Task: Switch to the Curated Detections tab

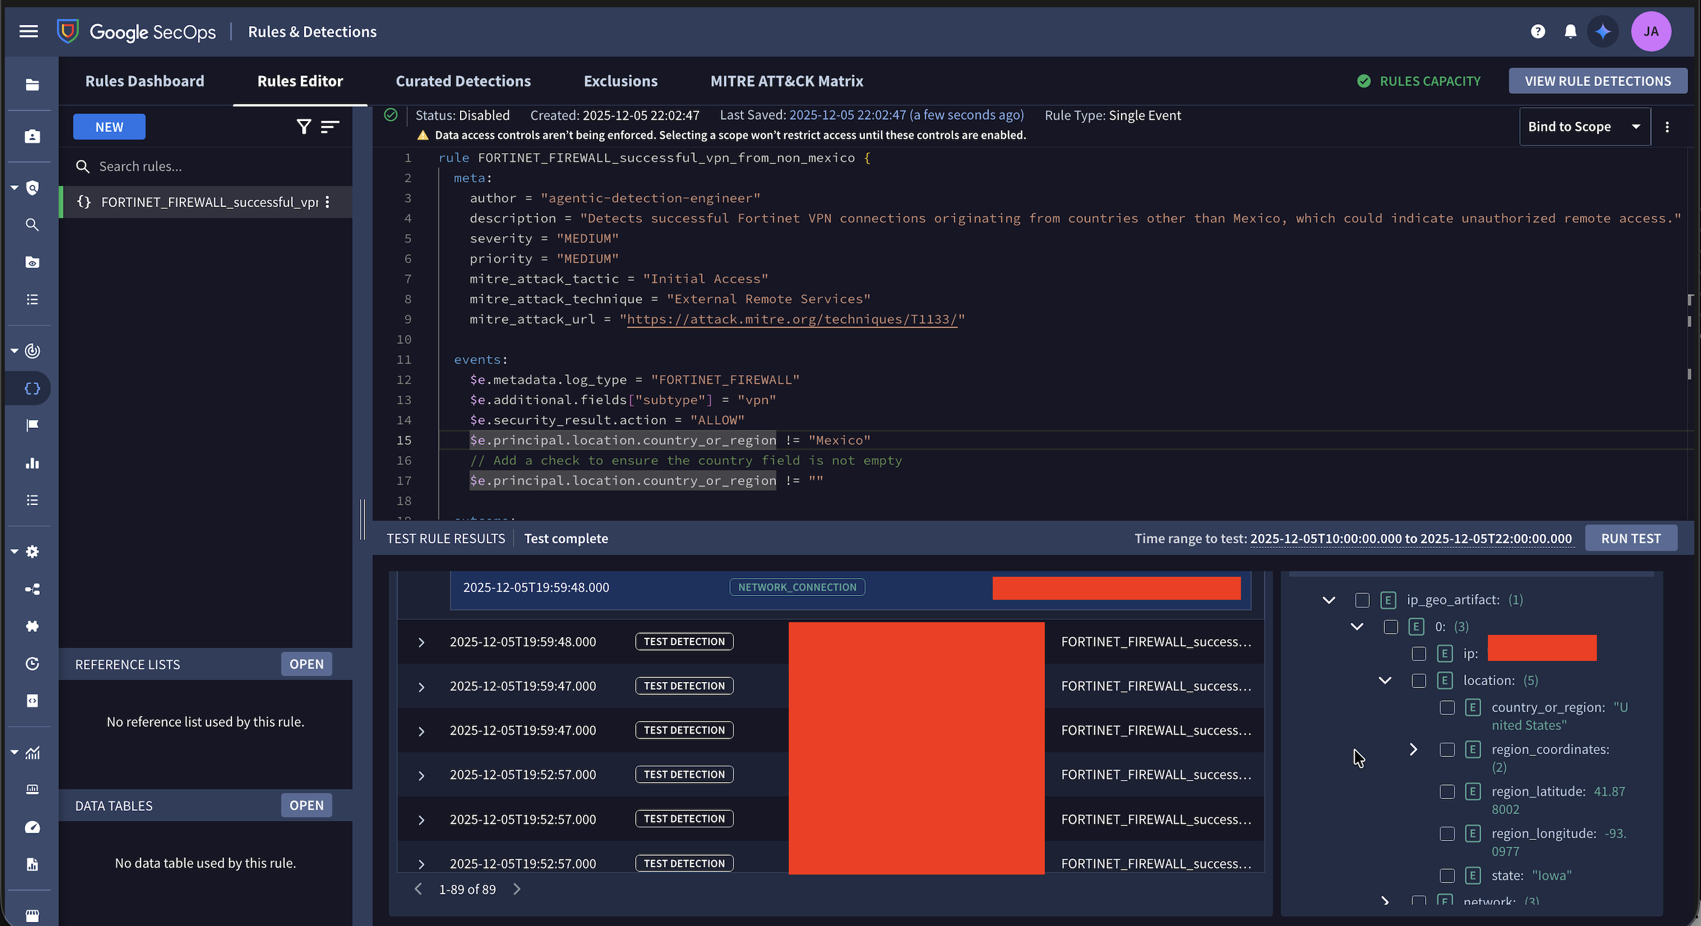Action: click(x=463, y=80)
